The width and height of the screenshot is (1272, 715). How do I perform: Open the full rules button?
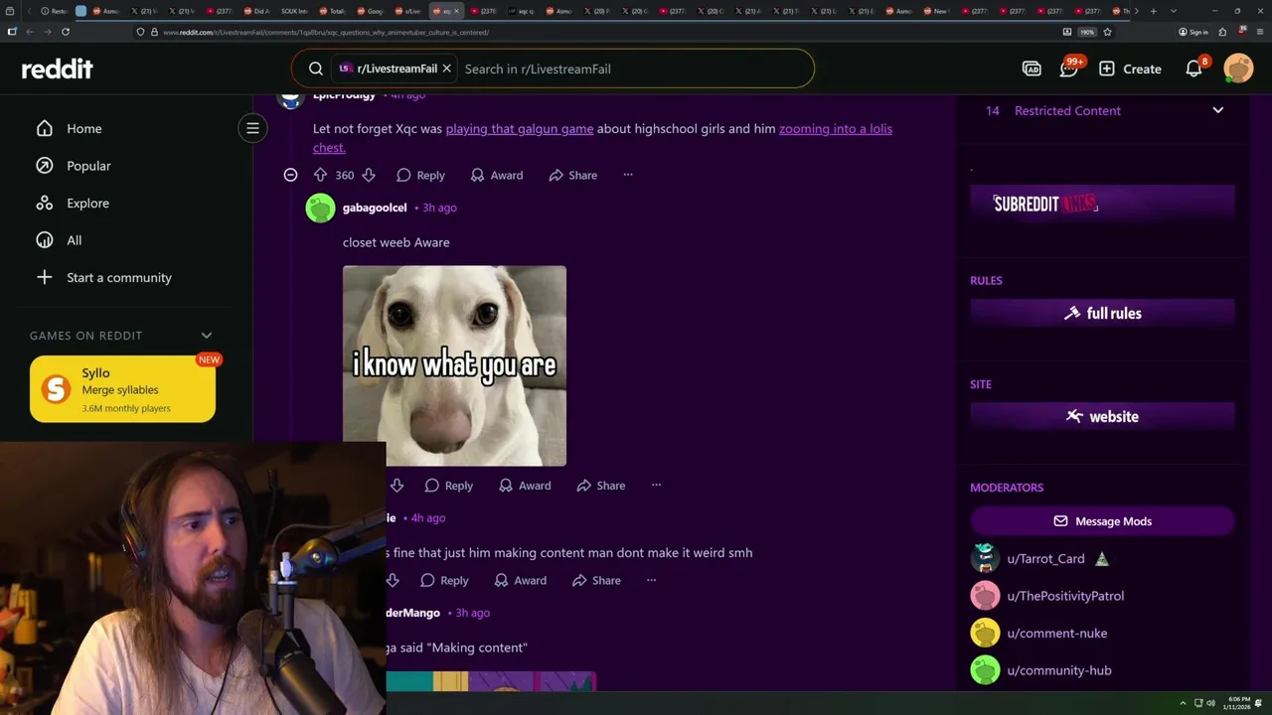1102,313
